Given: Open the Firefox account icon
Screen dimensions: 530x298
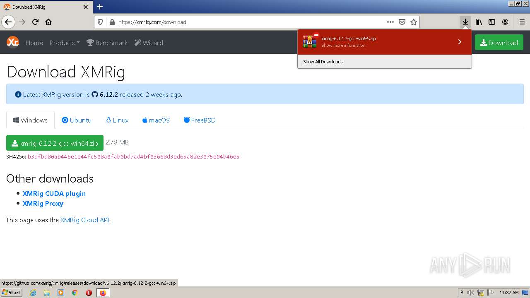Looking at the screenshot, I should [505, 22].
